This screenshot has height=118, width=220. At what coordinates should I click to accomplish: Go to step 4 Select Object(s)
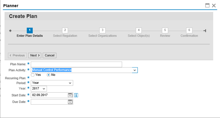tap(139, 31)
